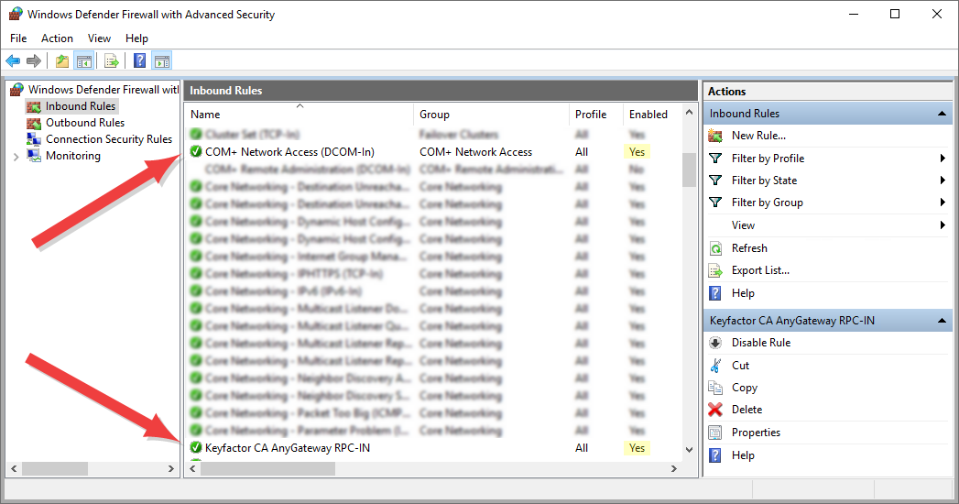Click the Disable Rule icon
The image size is (959, 504).
tap(715, 343)
